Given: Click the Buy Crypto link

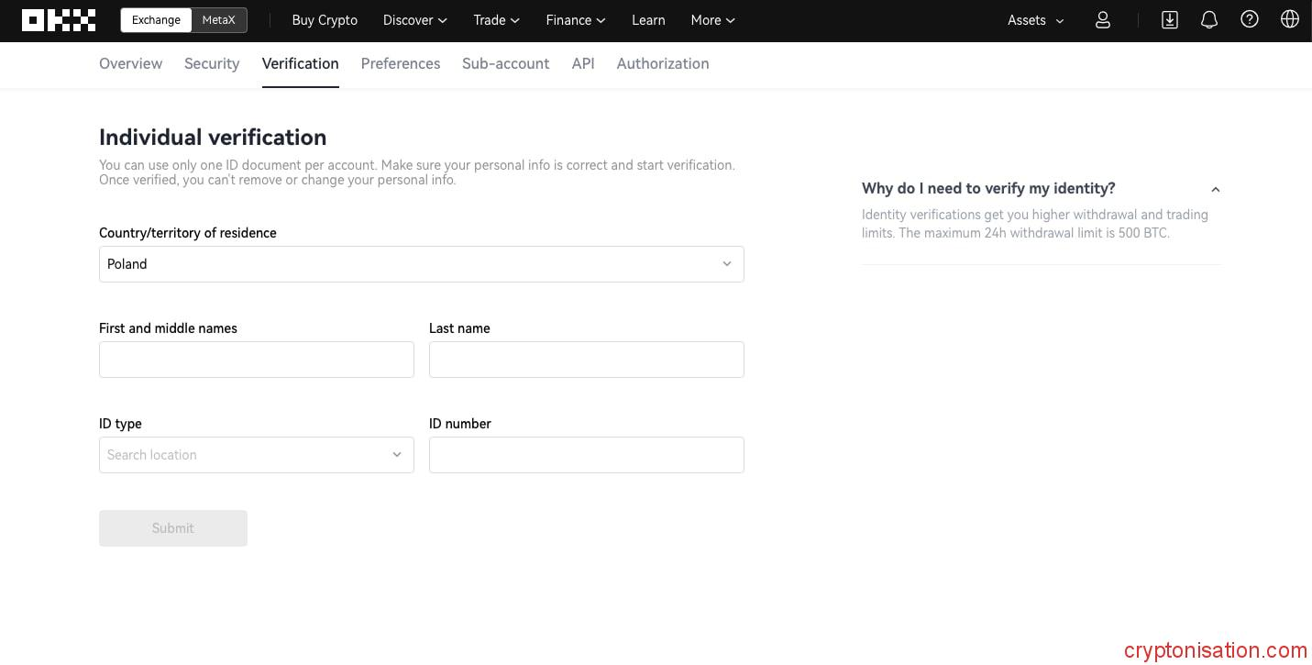Looking at the screenshot, I should pyautogui.click(x=325, y=20).
